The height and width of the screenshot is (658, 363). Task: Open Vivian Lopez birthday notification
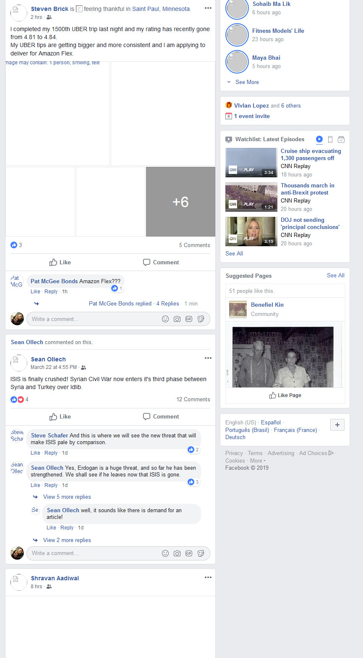click(251, 105)
